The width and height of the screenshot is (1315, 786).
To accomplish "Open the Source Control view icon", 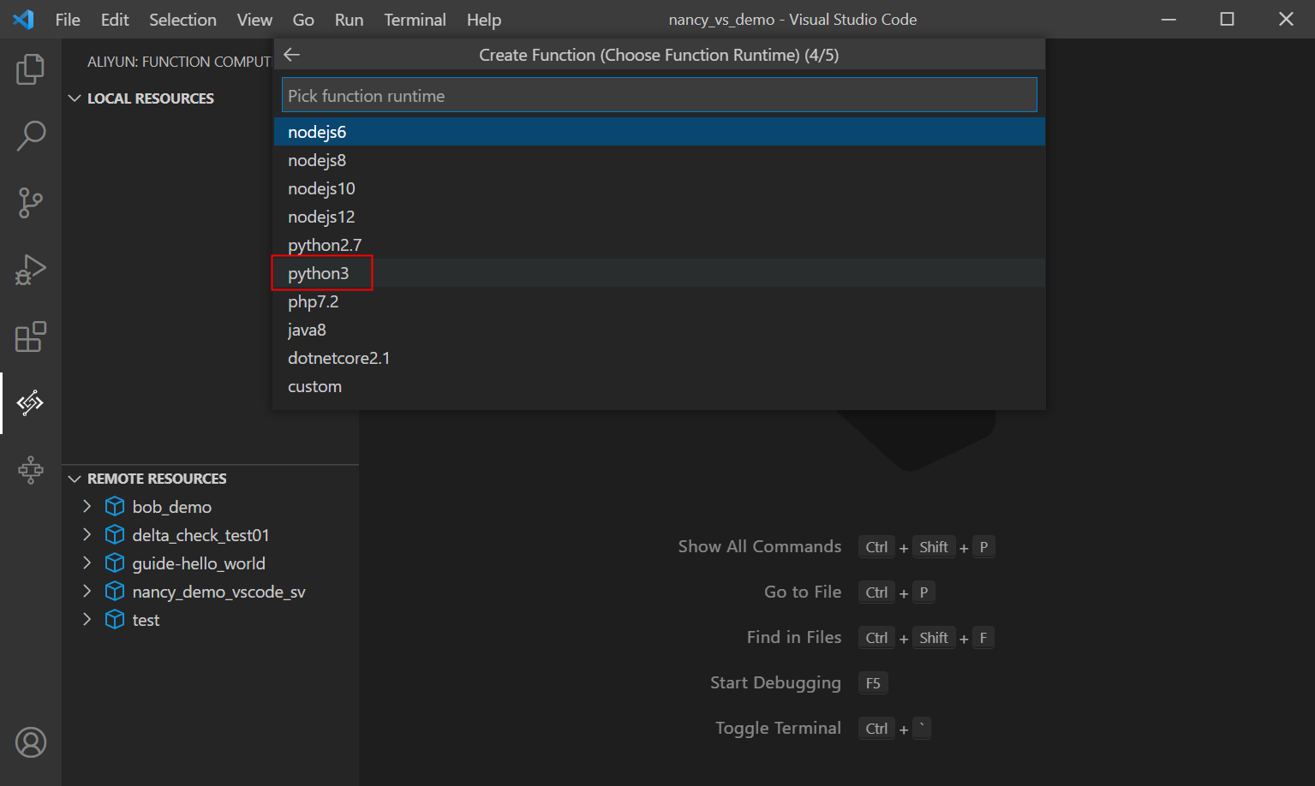I will click(x=31, y=203).
